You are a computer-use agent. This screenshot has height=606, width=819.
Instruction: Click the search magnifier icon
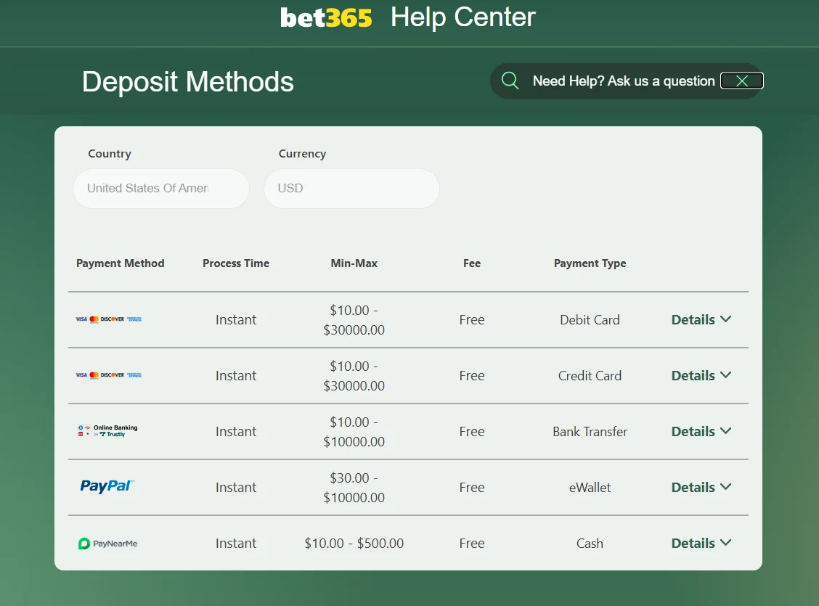tap(510, 81)
